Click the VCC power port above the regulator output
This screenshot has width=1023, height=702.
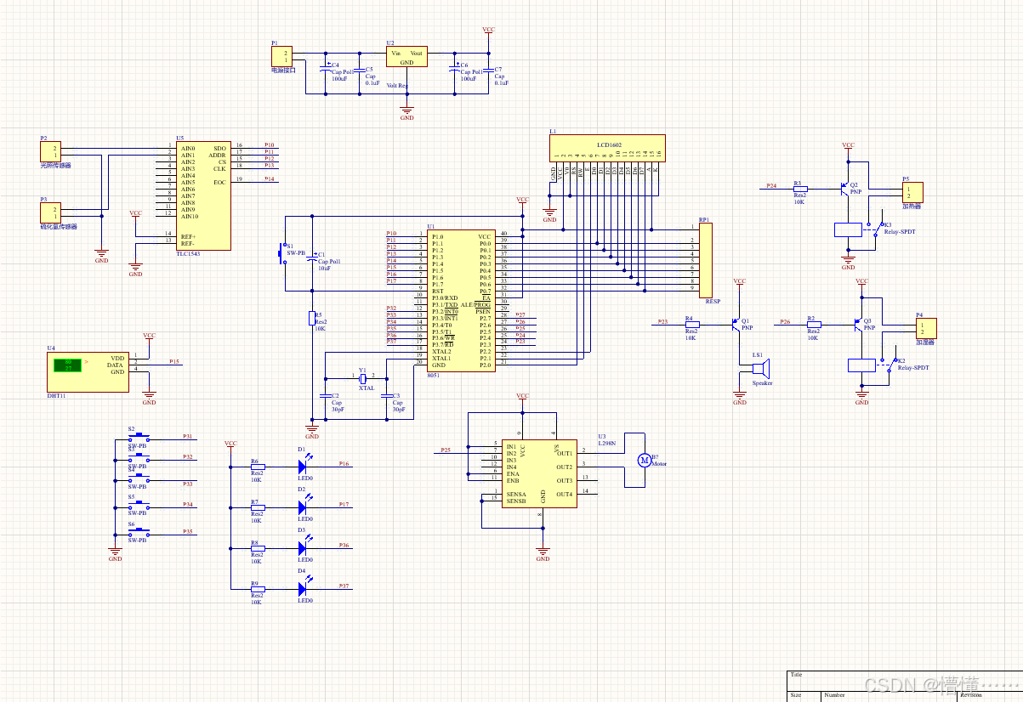pos(488,31)
